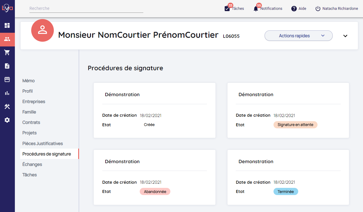Viewport: 363px width, 212px height.
Task: Expand the Actions rapides dropdown
Action: [x=298, y=36]
